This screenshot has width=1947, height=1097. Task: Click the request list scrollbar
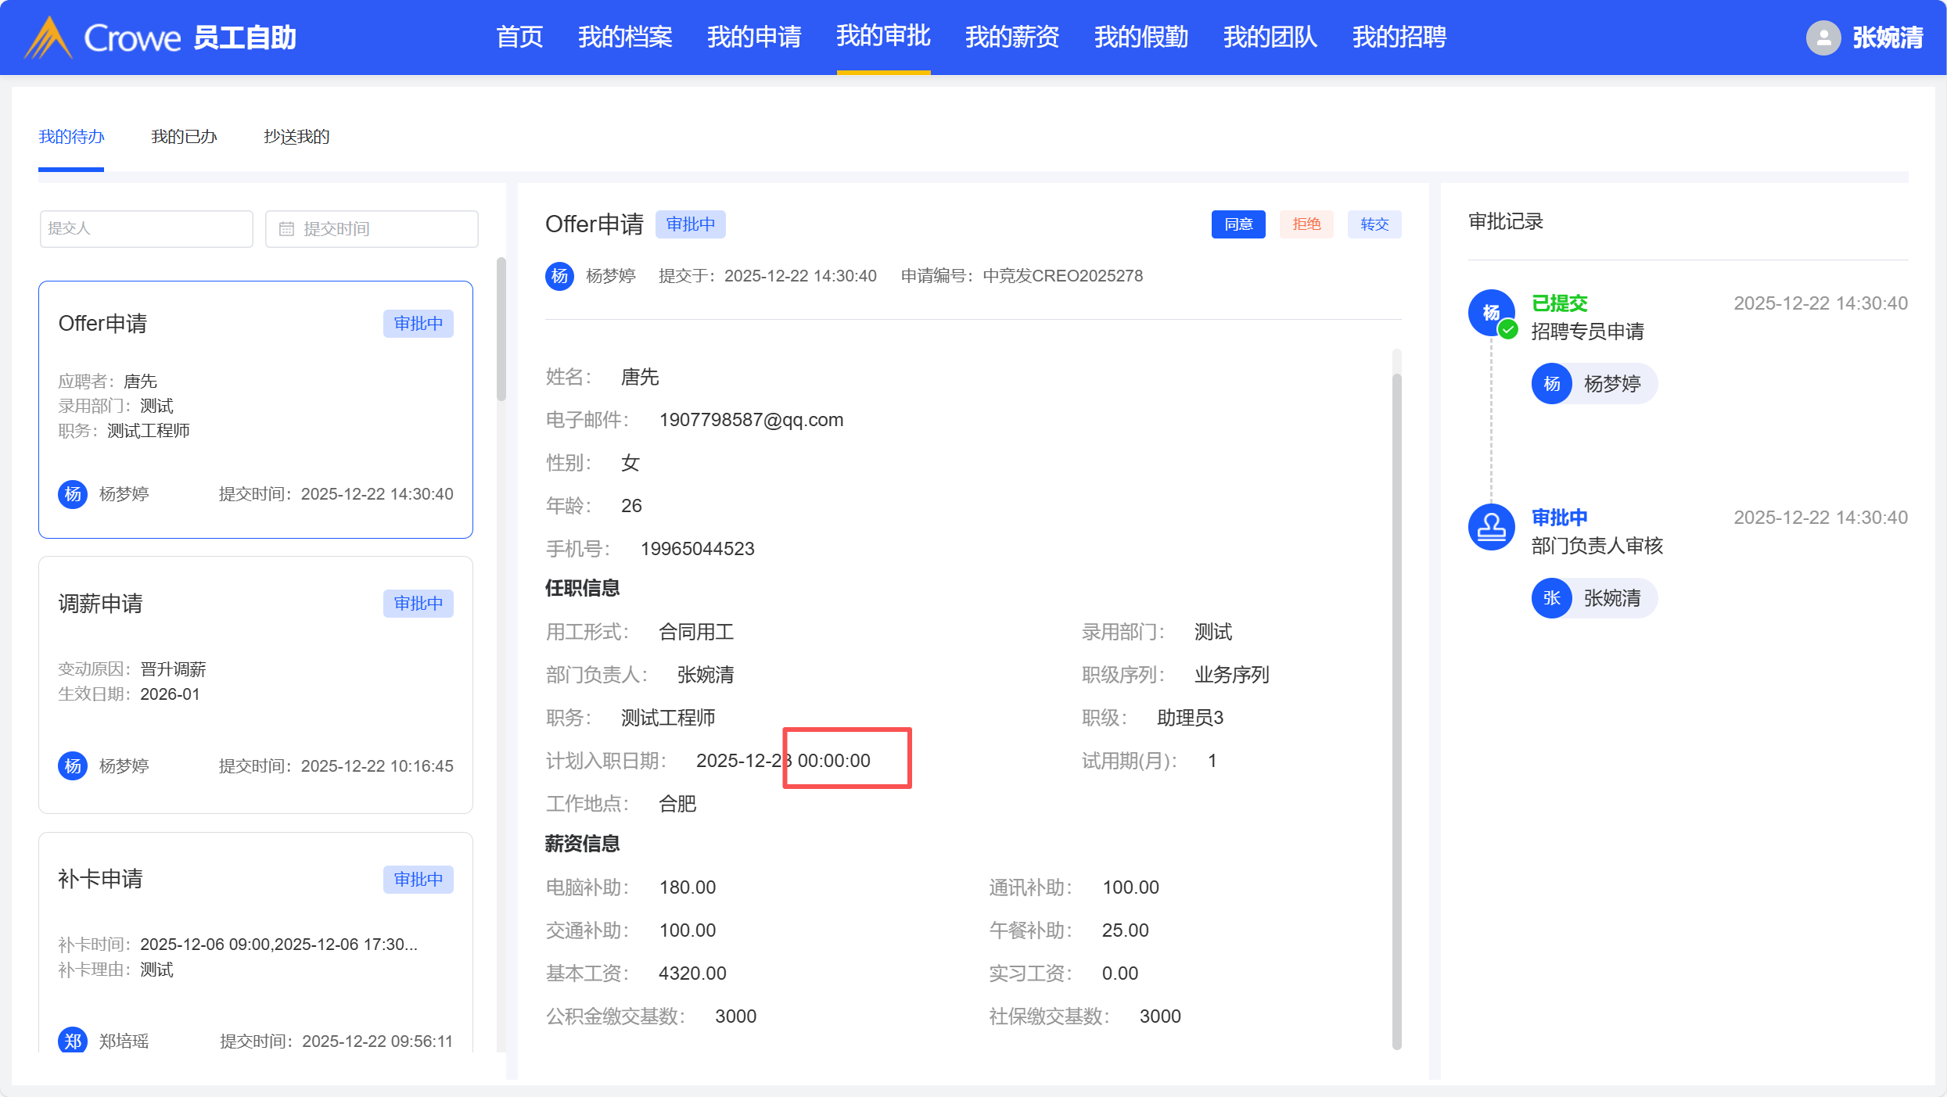click(501, 328)
